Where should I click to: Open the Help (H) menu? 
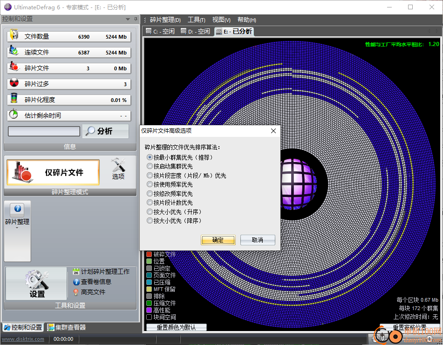(x=246, y=20)
